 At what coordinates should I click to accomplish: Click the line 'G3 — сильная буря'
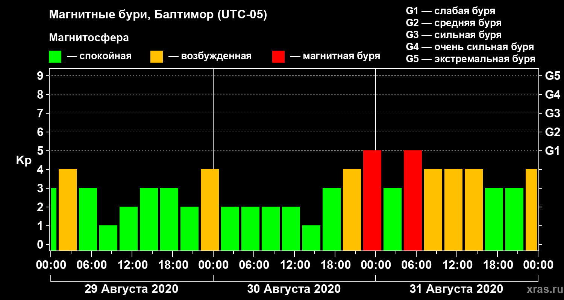[x=453, y=35]
